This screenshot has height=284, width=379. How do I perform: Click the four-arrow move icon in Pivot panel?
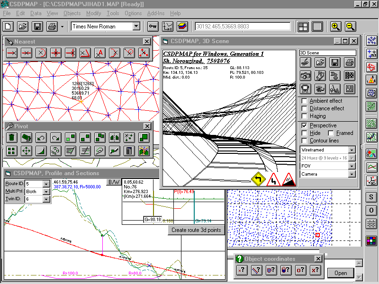pos(26,151)
